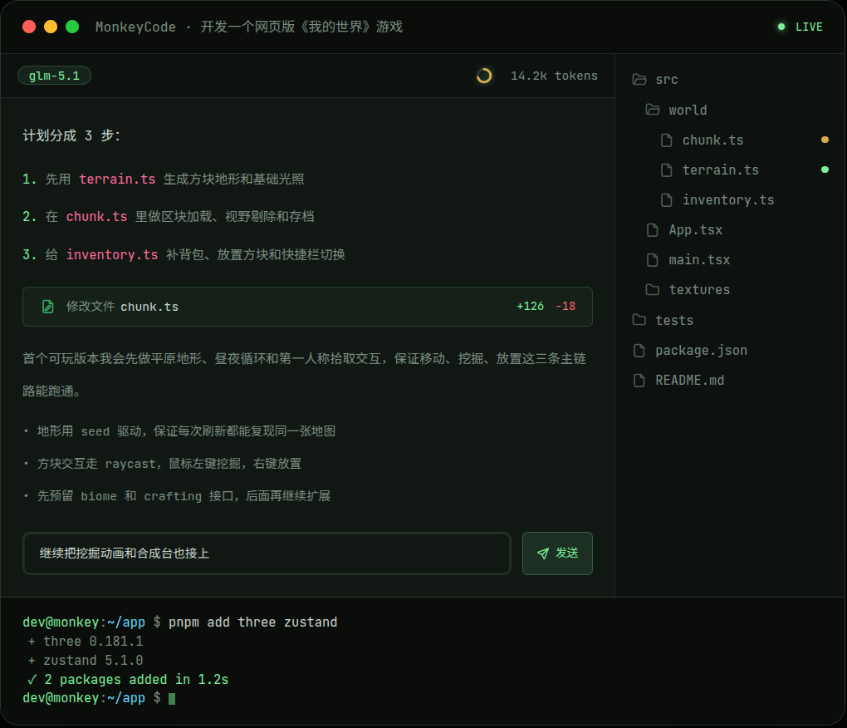This screenshot has height=728, width=847.
Task: Click the biome and crafting bullet line
Action: pos(177,496)
